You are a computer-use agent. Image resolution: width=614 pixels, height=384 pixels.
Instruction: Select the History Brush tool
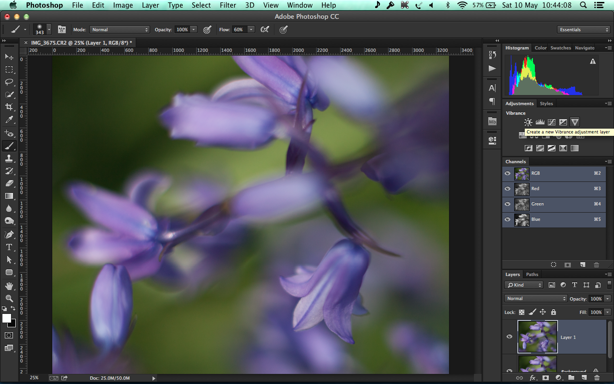pyautogui.click(x=9, y=171)
